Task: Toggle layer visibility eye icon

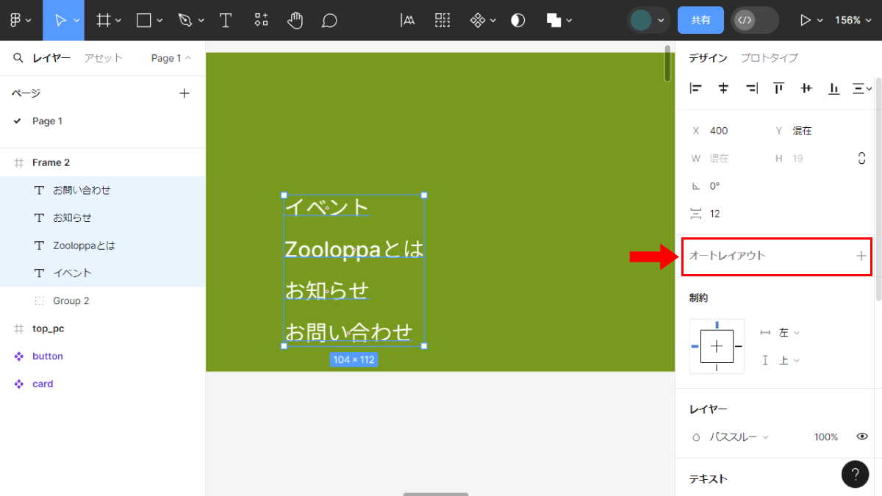Action: (862, 436)
